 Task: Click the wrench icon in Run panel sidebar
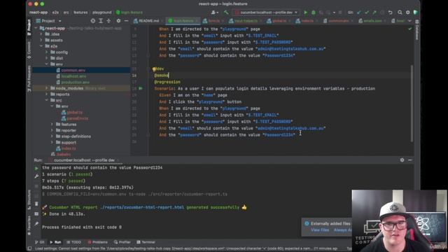pos(36,176)
